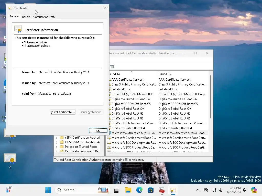Switch to the Details tab
The height and width of the screenshot is (196, 262).
26,17
